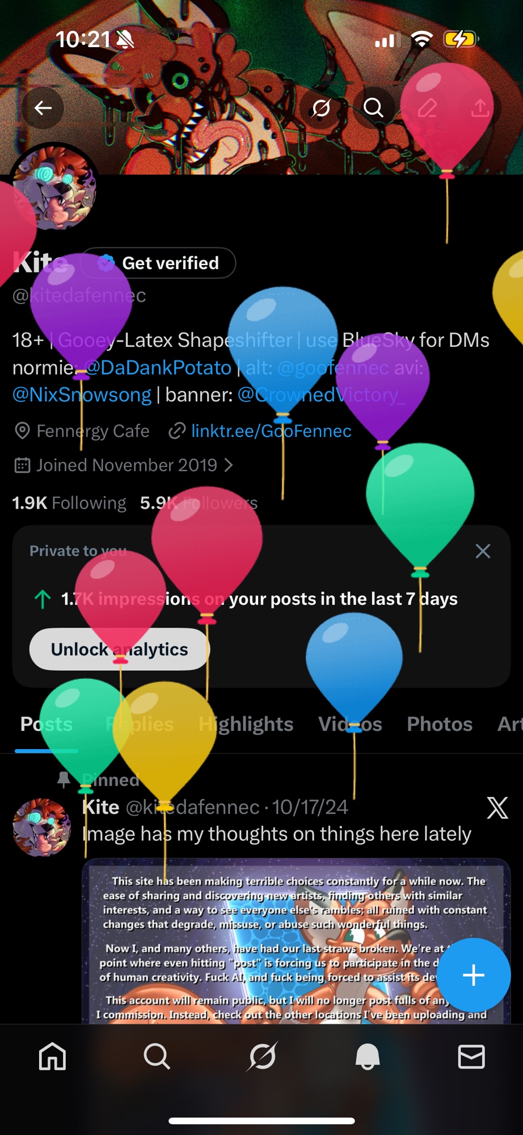The width and height of the screenshot is (523, 1135).
Task: Tap the blue compose plus button
Action: point(474,975)
